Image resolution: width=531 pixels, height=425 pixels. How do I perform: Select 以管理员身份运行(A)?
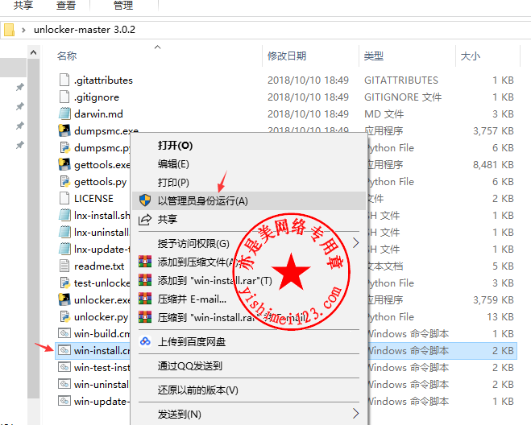249,200
